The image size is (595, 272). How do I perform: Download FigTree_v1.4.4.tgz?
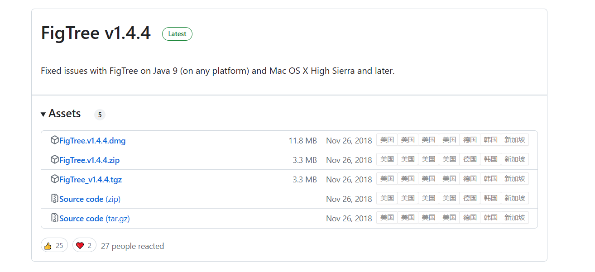[x=91, y=180]
